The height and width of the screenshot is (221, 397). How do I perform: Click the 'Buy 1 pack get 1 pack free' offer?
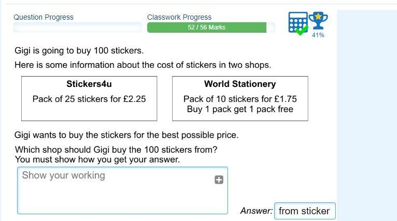240,109
